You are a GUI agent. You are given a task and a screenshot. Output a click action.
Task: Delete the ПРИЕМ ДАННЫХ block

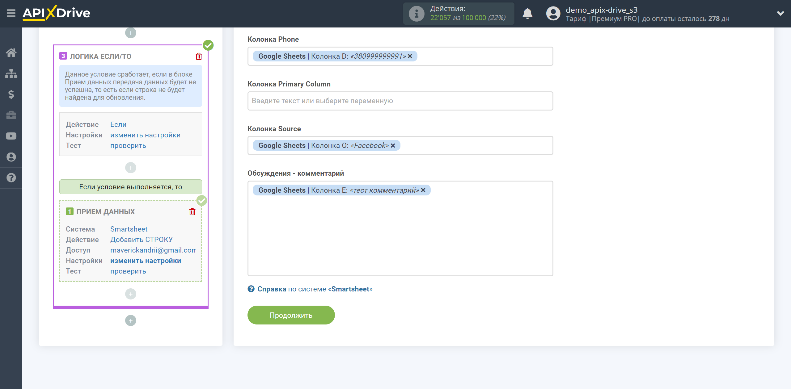click(x=192, y=211)
